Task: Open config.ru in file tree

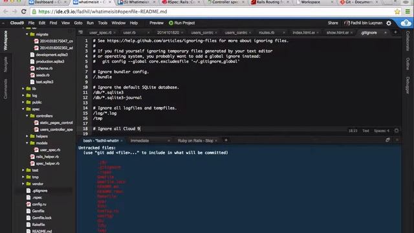Action: pyautogui.click(x=39, y=205)
